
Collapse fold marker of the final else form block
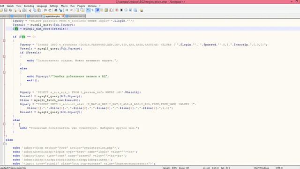click(4, 144)
